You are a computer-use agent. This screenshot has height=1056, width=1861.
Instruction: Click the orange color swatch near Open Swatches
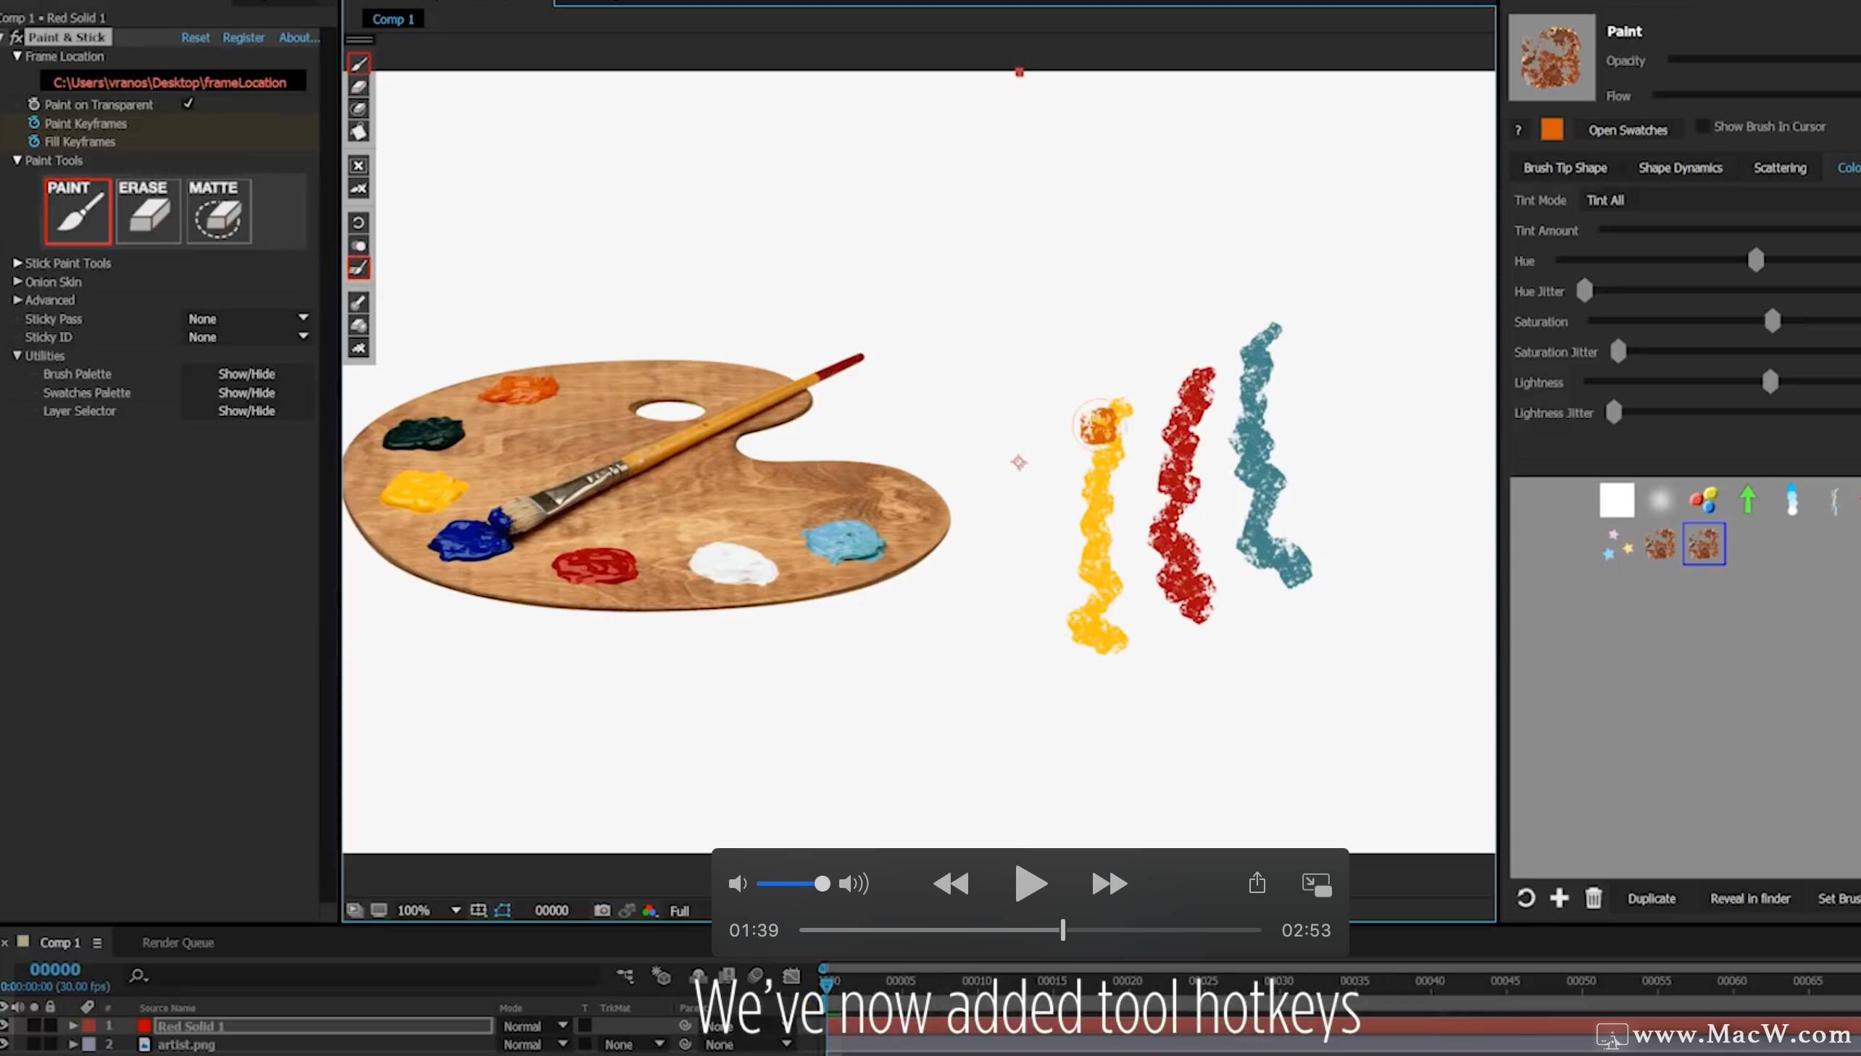(1552, 129)
